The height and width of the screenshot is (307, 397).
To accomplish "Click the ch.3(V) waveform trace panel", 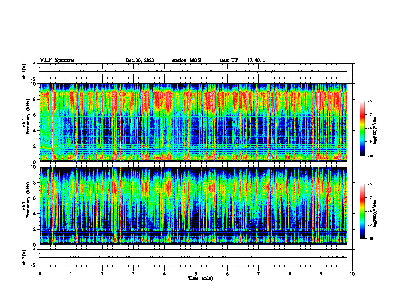I will pos(196,257).
